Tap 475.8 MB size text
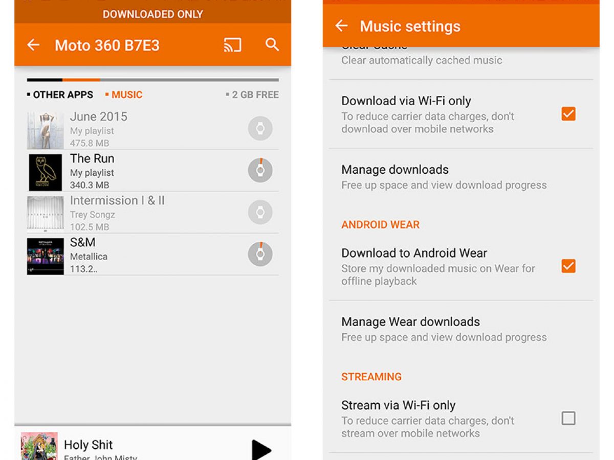 [x=90, y=143]
